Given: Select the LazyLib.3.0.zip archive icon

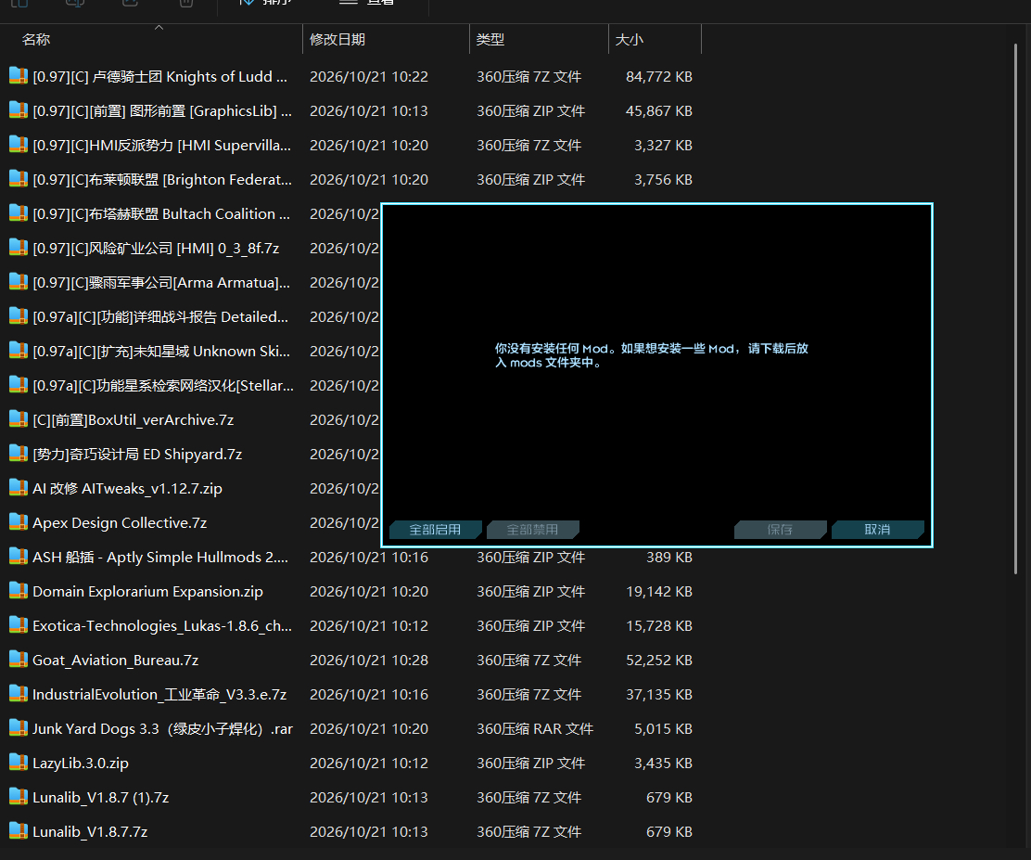Looking at the screenshot, I should (x=19, y=763).
